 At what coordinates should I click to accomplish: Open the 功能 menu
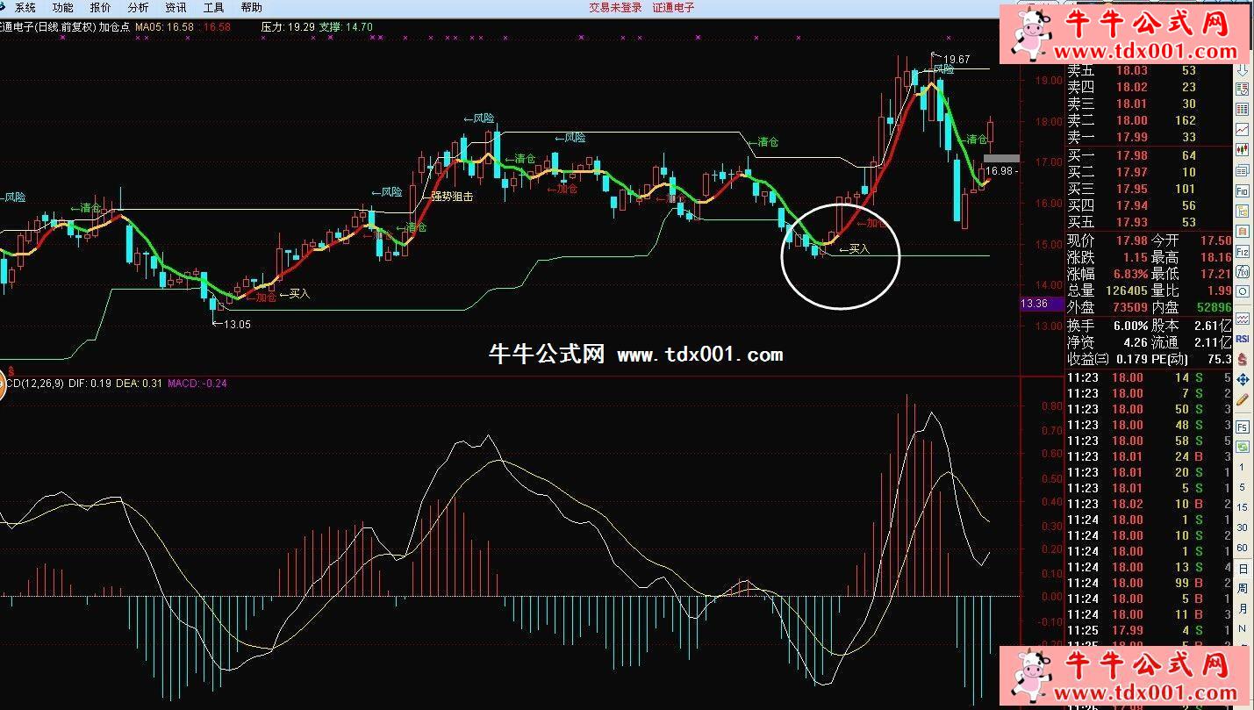pos(62,7)
